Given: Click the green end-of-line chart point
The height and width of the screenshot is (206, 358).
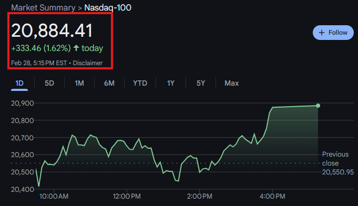Looking at the screenshot, I should pyautogui.click(x=318, y=106).
